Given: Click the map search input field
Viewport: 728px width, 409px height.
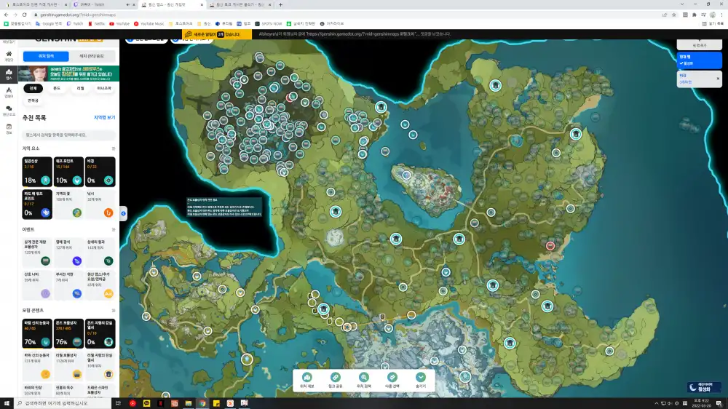Looking at the screenshot, I should pos(68,135).
